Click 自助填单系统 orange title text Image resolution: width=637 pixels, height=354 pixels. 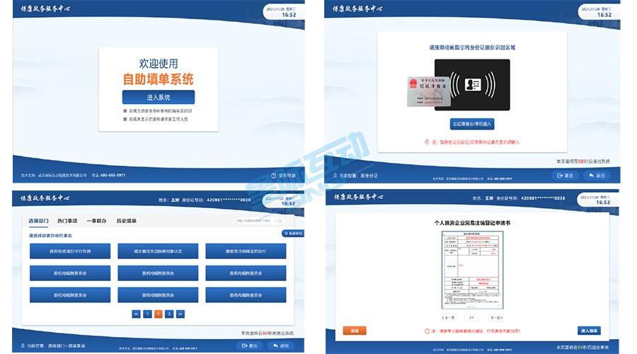coord(159,79)
